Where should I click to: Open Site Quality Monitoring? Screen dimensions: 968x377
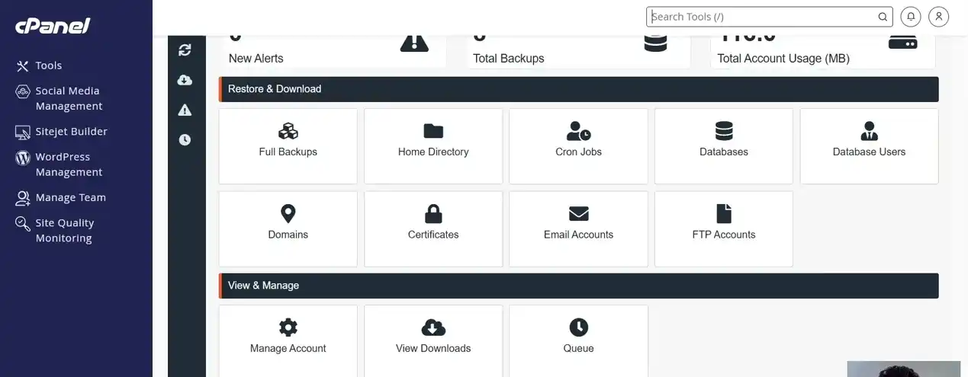pyautogui.click(x=64, y=230)
